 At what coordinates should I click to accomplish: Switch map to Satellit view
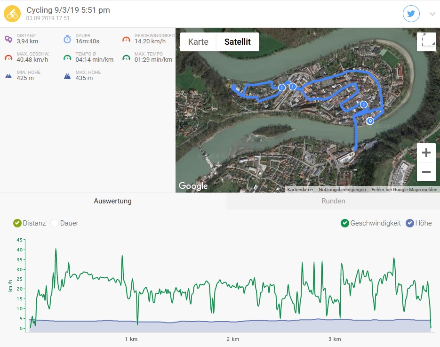(237, 42)
